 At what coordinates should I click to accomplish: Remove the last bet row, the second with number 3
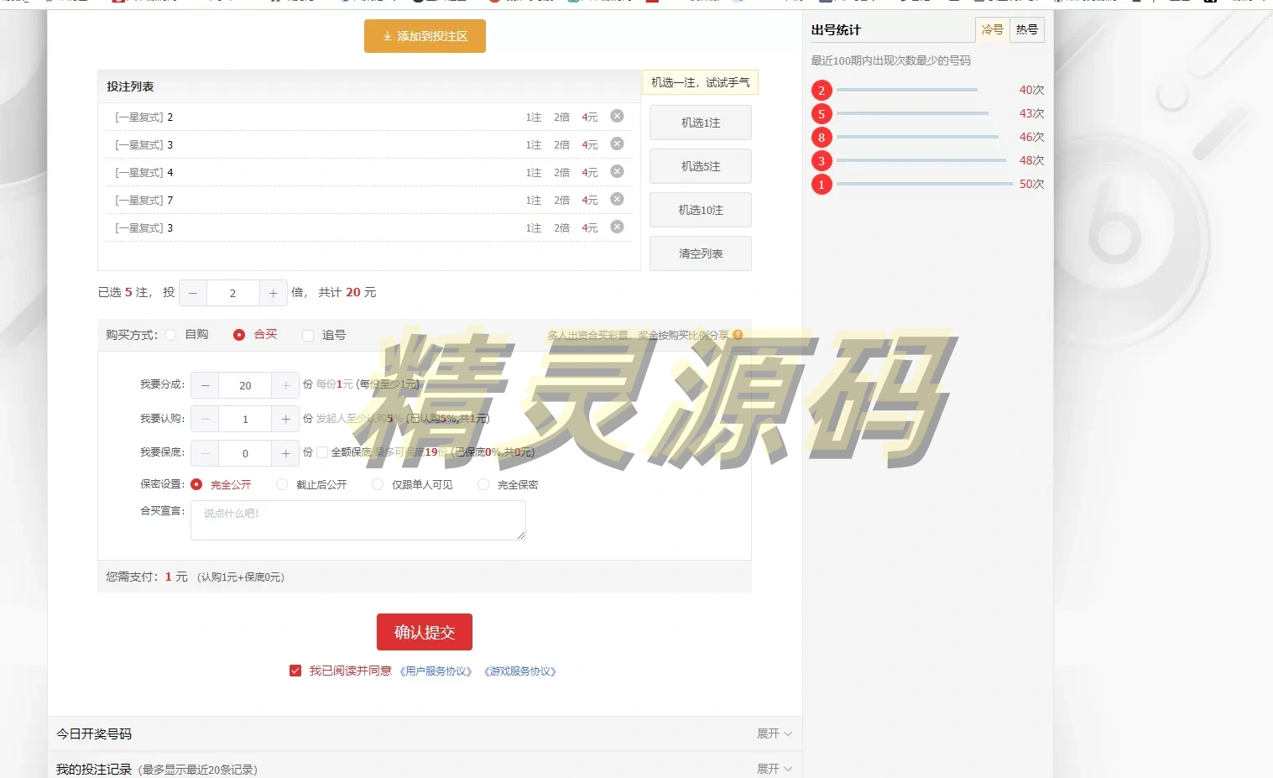(617, 227)
